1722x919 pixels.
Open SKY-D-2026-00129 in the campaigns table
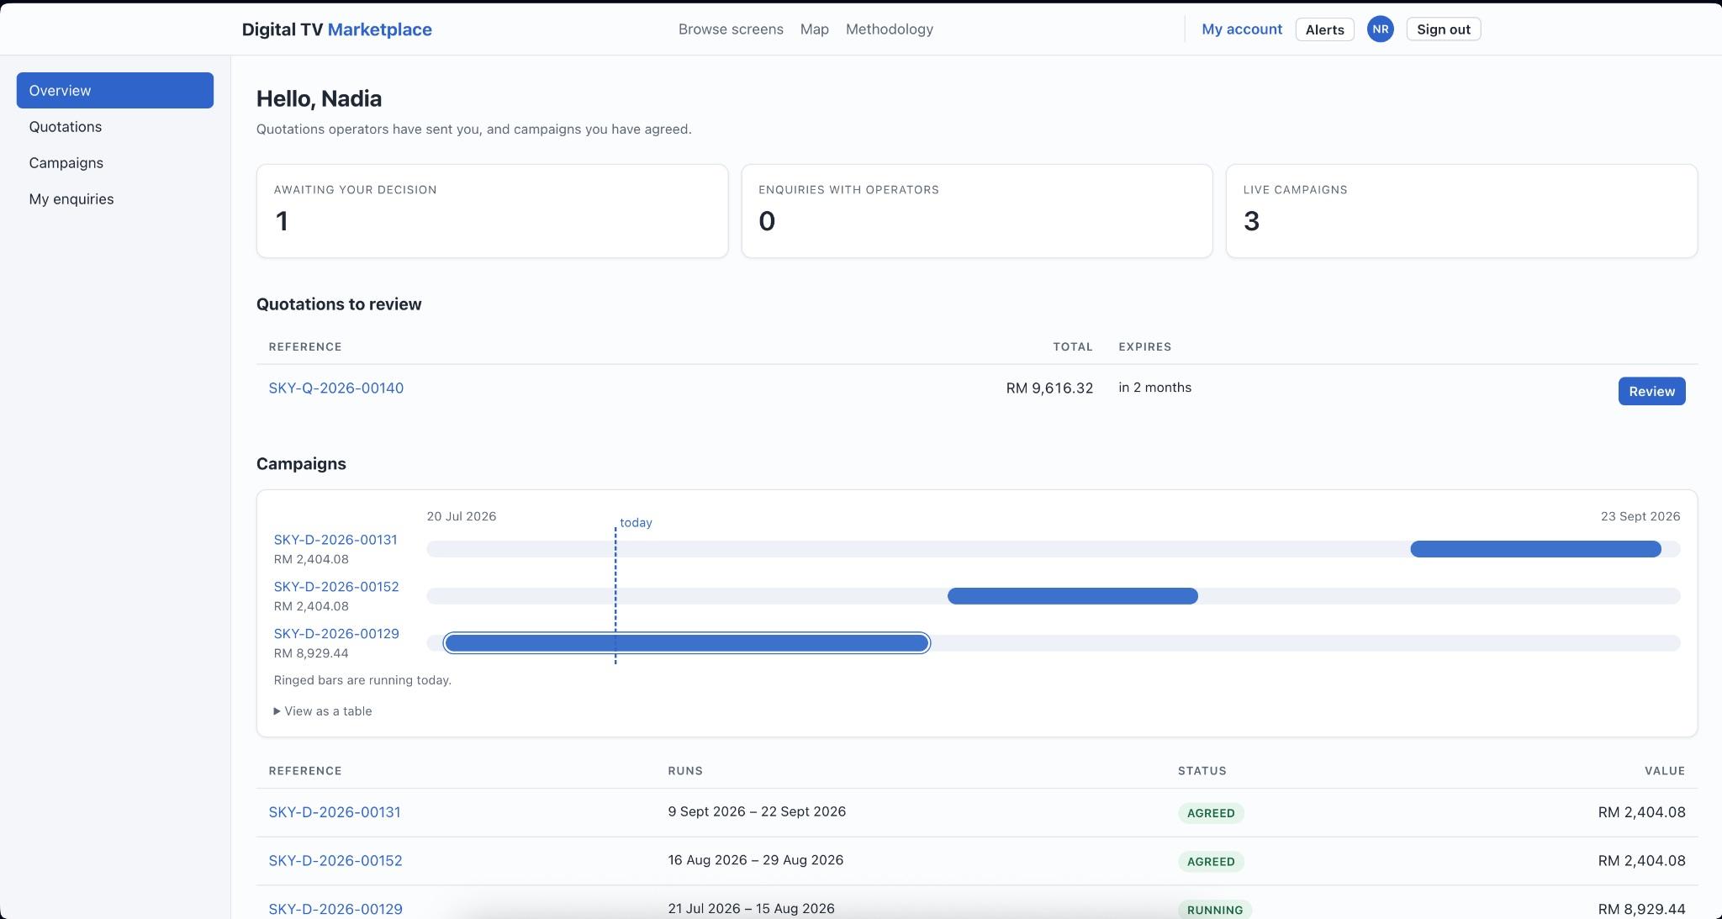335,909
